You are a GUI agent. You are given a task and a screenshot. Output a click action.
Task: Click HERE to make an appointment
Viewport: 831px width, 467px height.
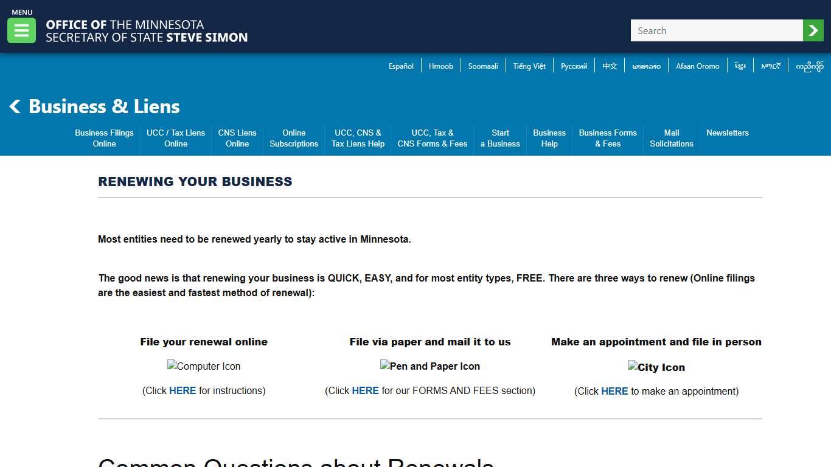[x=614, y=391]
